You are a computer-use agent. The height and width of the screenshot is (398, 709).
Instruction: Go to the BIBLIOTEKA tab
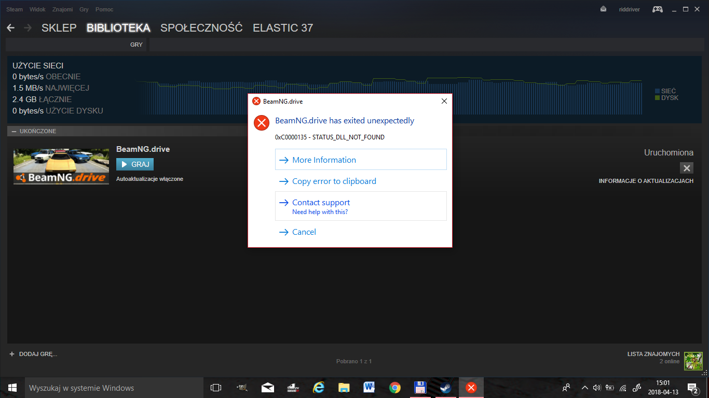pos(118,28)
